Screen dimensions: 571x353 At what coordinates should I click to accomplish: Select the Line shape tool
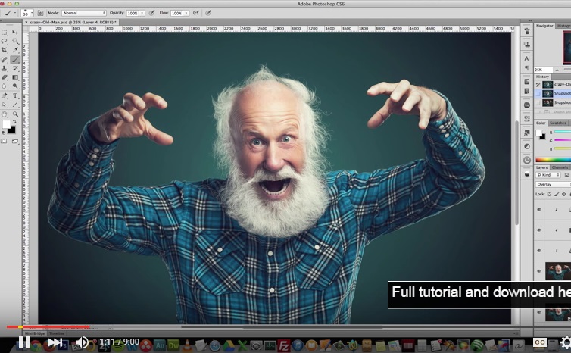(x=15, y=105)
